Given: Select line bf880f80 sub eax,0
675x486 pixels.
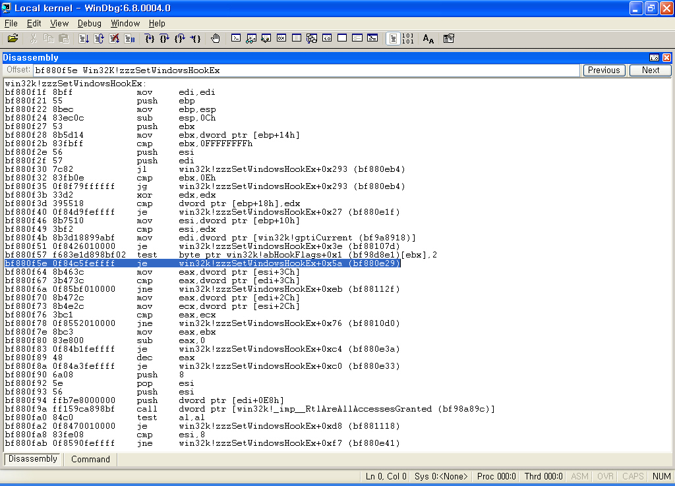Looking at the screenshot, I should coord(105,340).
